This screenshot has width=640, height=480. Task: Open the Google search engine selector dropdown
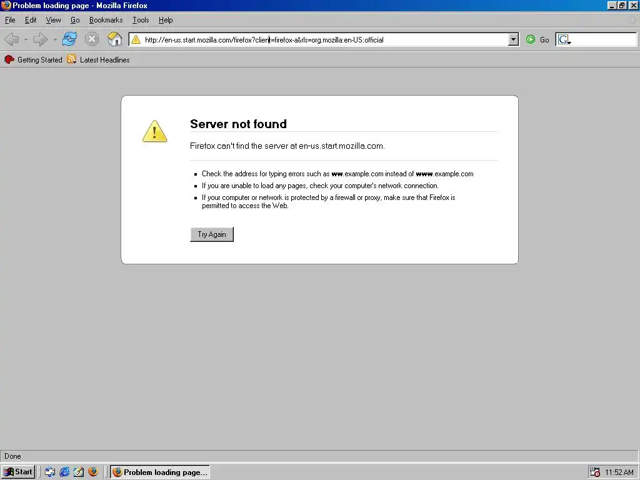pyautogui.click(x=564, y=39)
